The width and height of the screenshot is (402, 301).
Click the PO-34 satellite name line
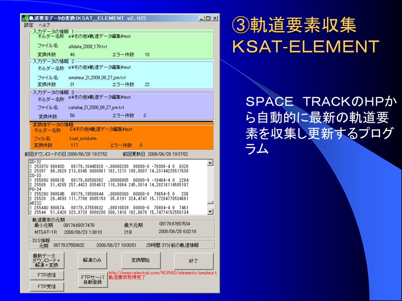(35, 189)
